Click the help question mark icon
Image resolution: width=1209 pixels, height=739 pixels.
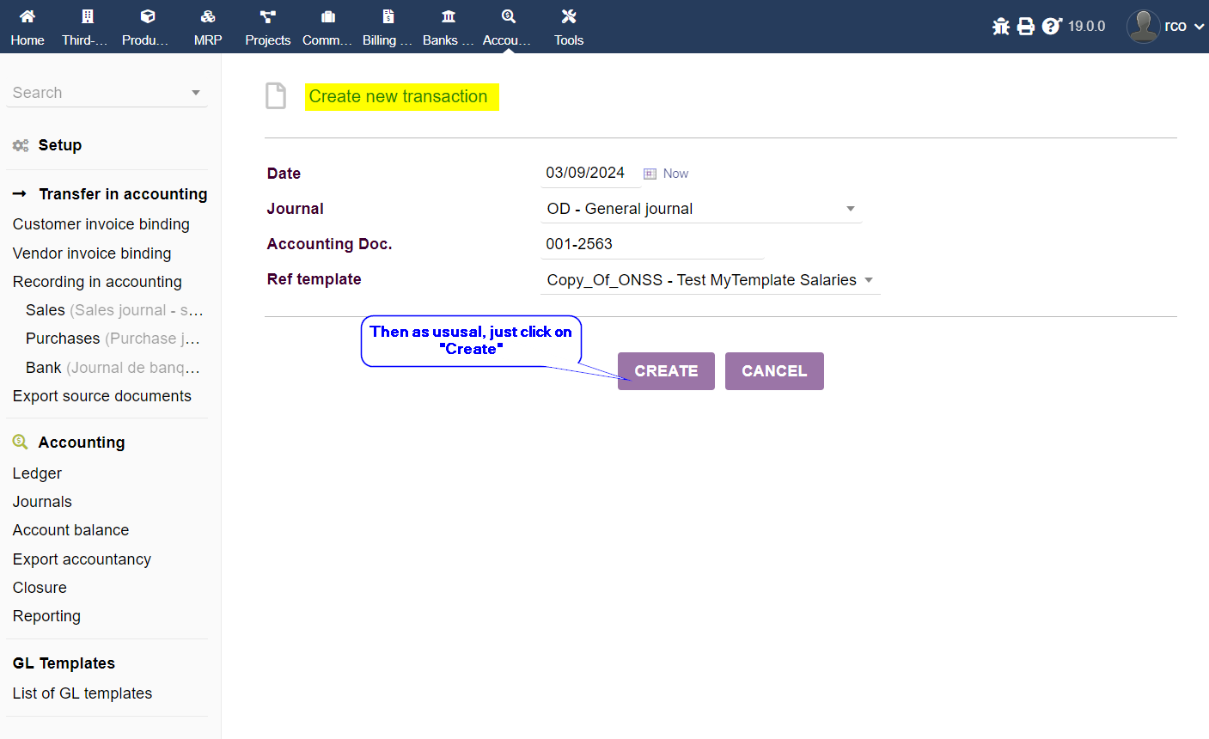tap(1051, 27)
